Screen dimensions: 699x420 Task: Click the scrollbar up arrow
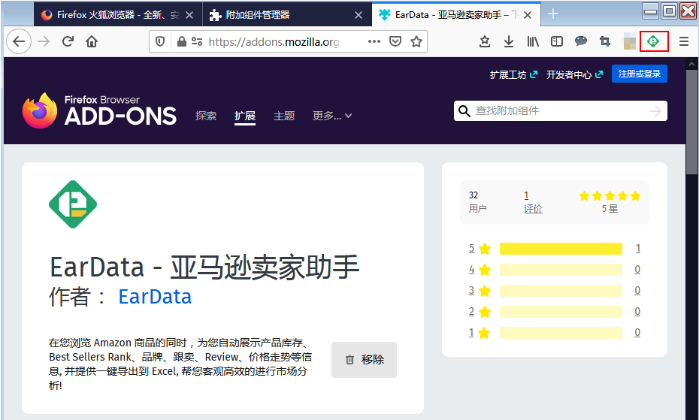pyautogui.click(x=692, y=64)
